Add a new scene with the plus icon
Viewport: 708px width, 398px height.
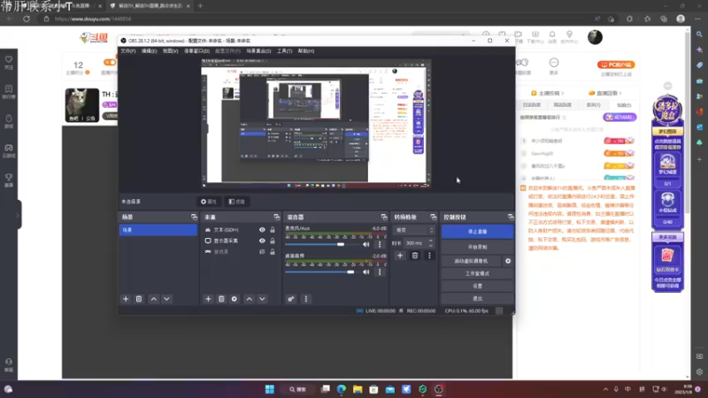point(126,299)
